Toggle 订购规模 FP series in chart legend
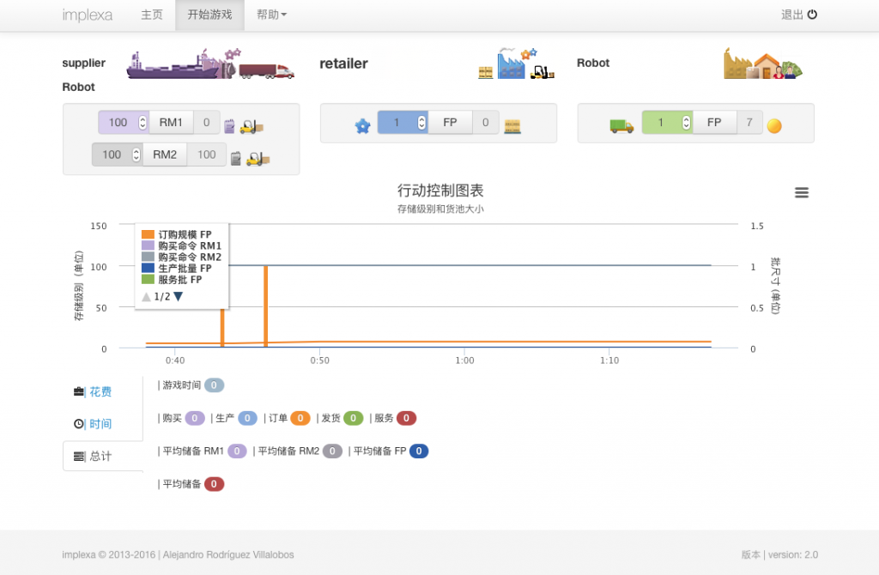 coord(184,234)
